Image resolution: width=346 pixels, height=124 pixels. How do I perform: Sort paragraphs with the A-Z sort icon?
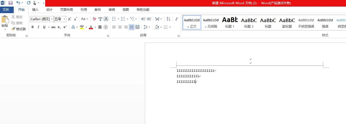pos(168,19)
